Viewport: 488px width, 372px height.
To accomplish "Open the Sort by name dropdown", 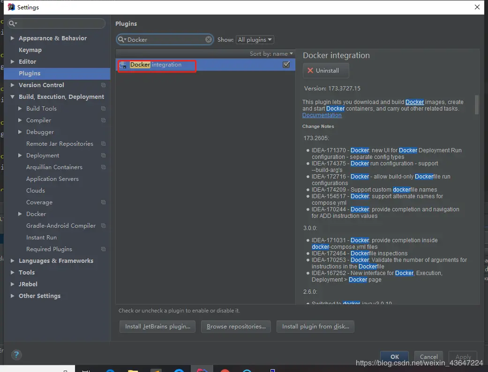I will [271, 54].
